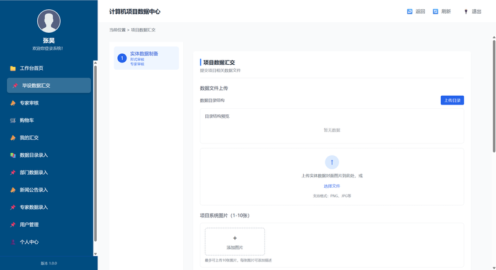
Task: Open 个人中心 from the sidebar menu
Action: (x=29, y=242)
